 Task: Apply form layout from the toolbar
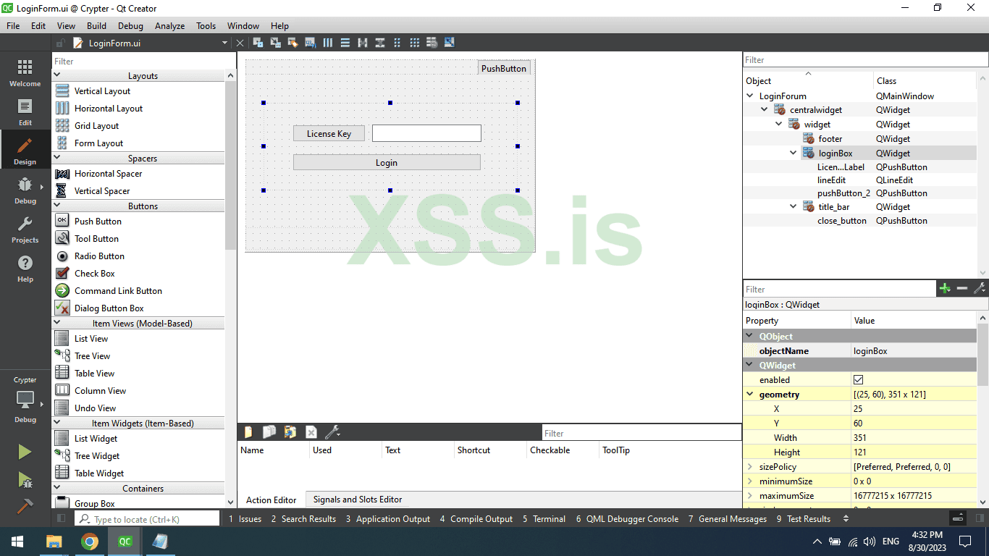397,43
